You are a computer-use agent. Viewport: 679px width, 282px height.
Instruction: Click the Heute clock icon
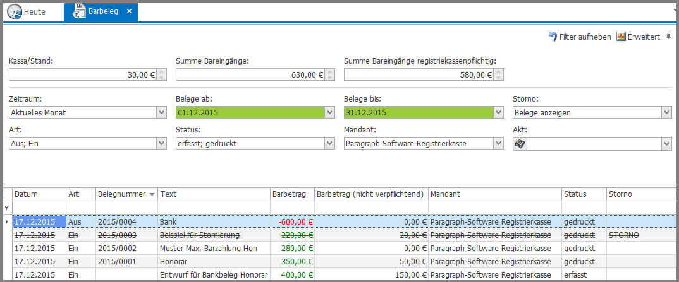pyautogui.click(x=15, y=11)
